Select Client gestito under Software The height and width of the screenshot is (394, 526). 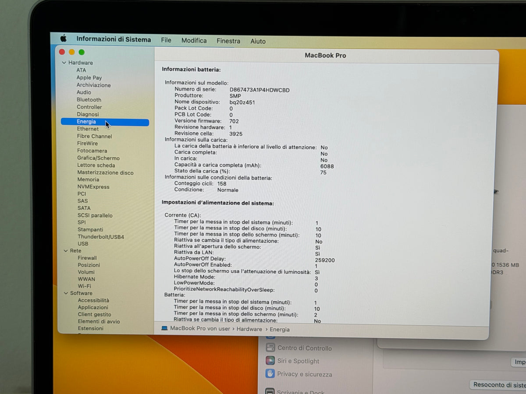point(95,314)
